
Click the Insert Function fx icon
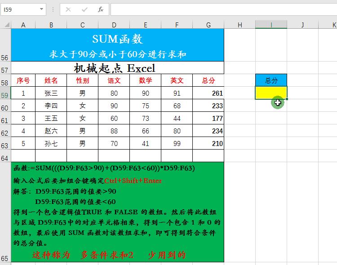(x=101, y=9)
